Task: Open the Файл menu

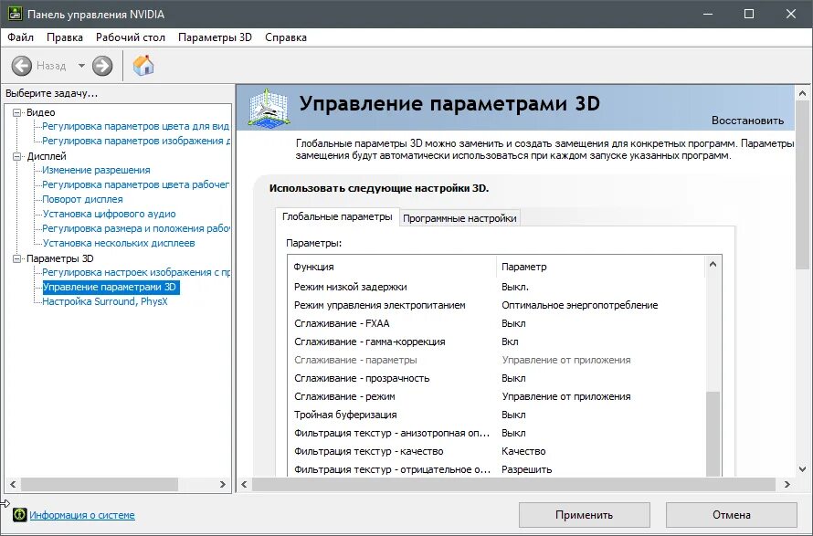Action: click(21, 37)
